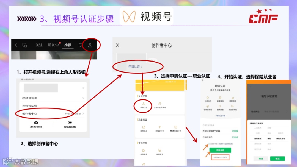Tick the agreement checkbox above 开始认证
Image resolution: width=297 pixels, height=167 pixels.
click(x=209, y=144)
